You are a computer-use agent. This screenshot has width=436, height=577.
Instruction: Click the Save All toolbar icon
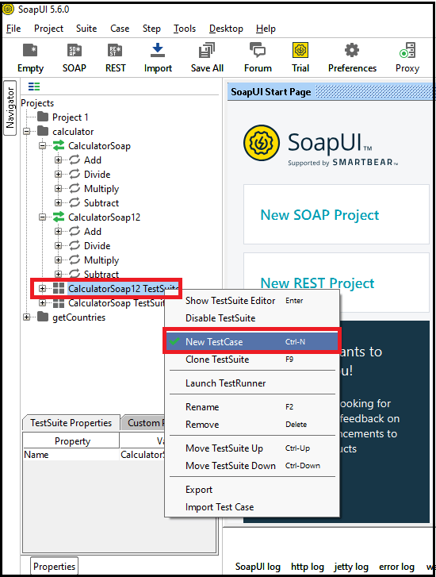pos(207,51)
